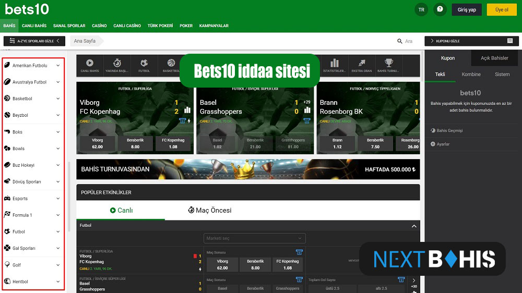Click the Amerikan Futbolu sport icon

7,65
